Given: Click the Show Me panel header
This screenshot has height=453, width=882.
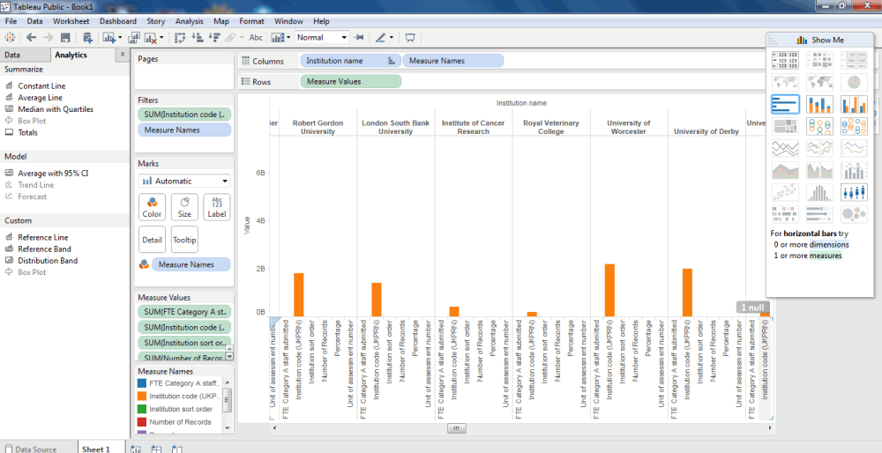Looking at the screenshot, I should [x=819, y=40].
